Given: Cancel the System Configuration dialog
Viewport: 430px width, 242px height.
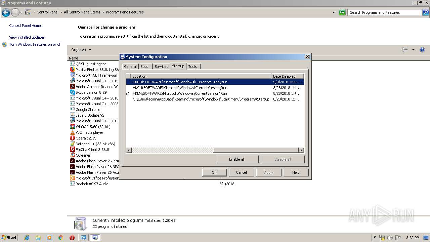Looking at the screenshot, I should pos(241,172).
